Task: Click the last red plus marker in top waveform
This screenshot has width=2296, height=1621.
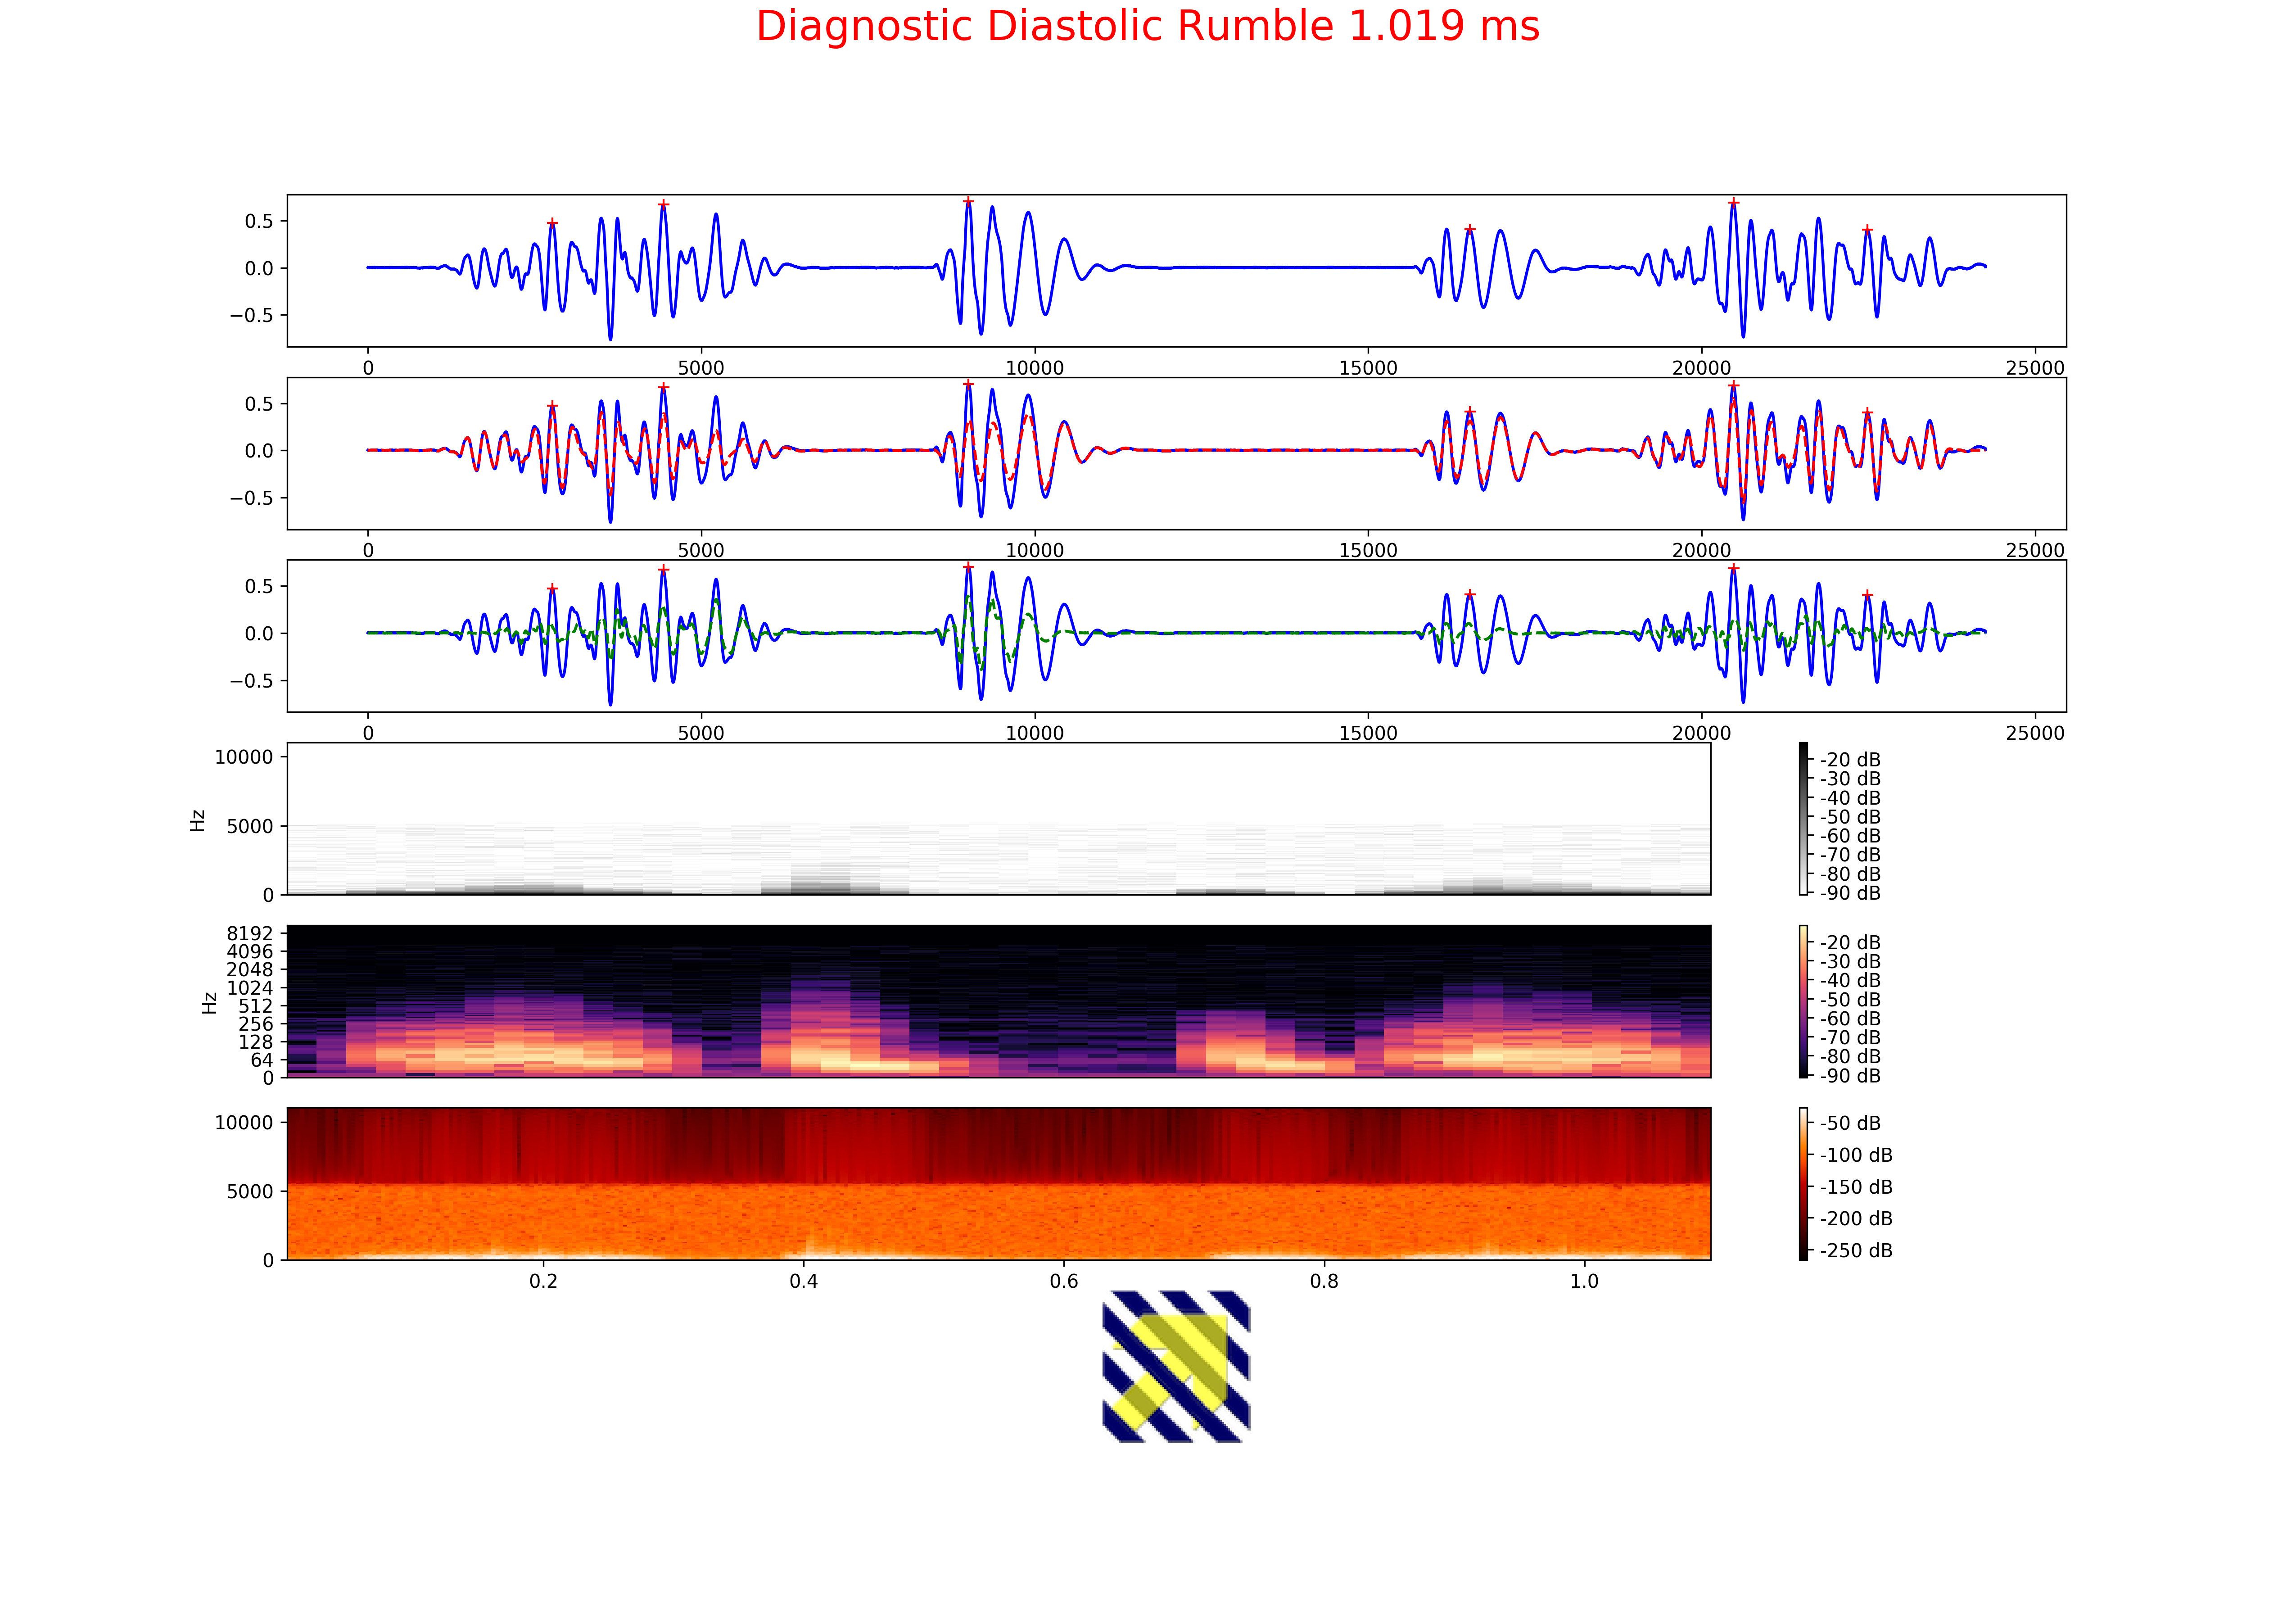Action: [x=1867, y=230]
